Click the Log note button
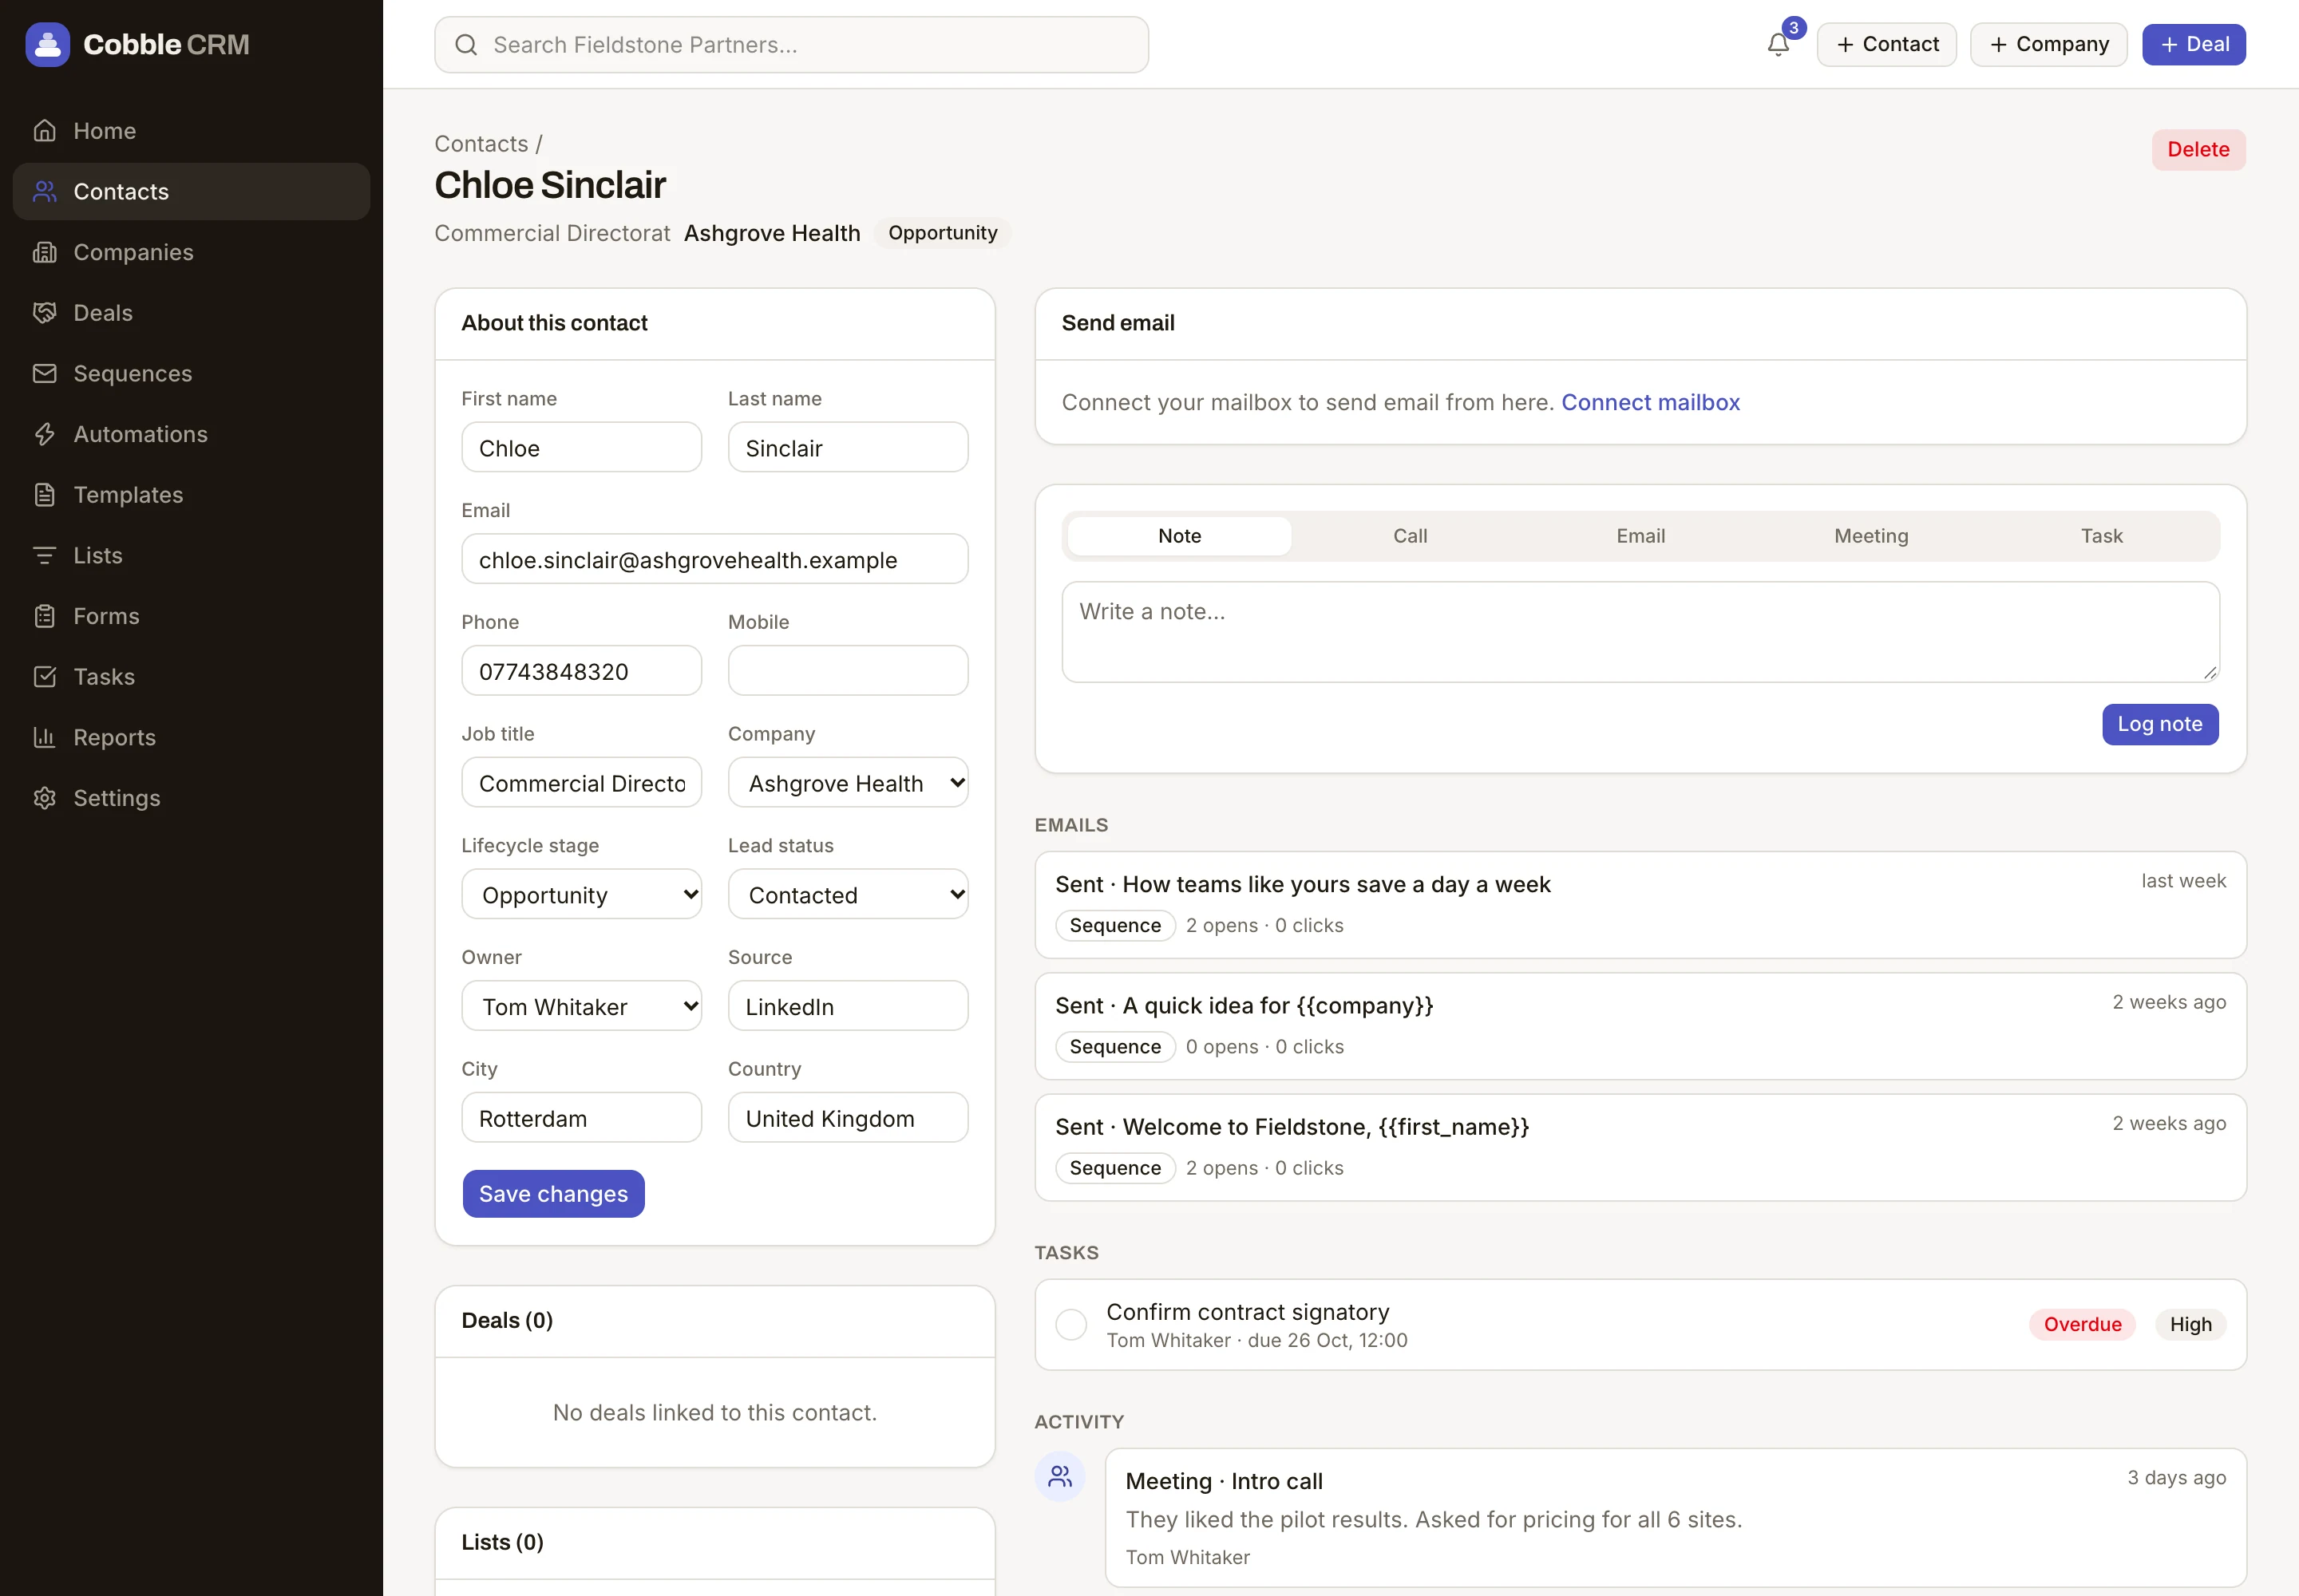This screenshot has height=1596, width=2299. pos(2160,724)
